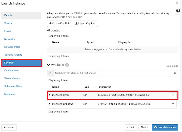
Task: Focus the filters or full text search field
Action: point(114,73)
